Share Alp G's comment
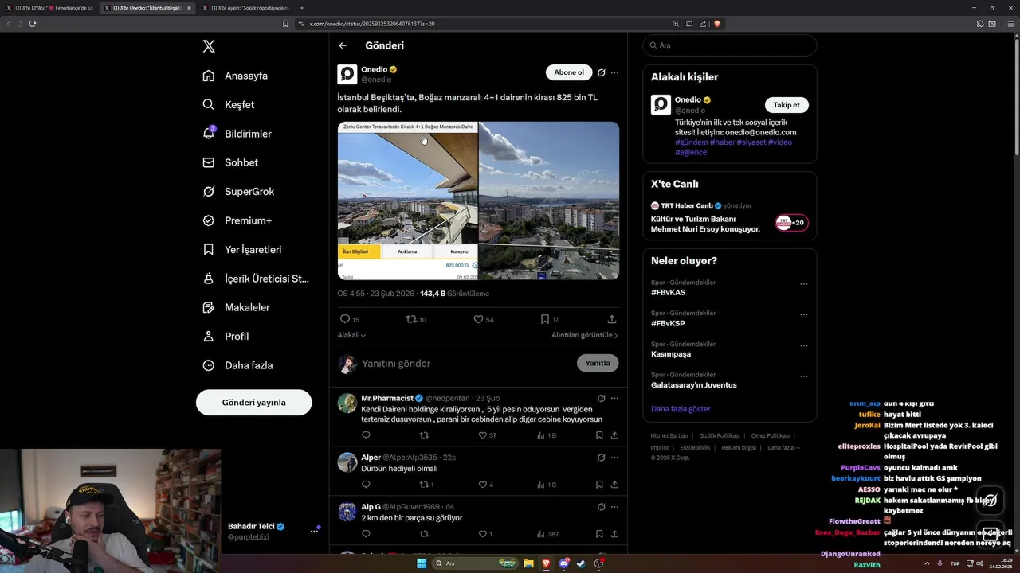Viewport: 1020px width, 573px height. click(x=614, y=534)
